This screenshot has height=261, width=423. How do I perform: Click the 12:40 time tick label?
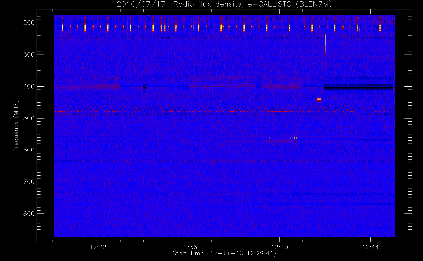point(279,247)
